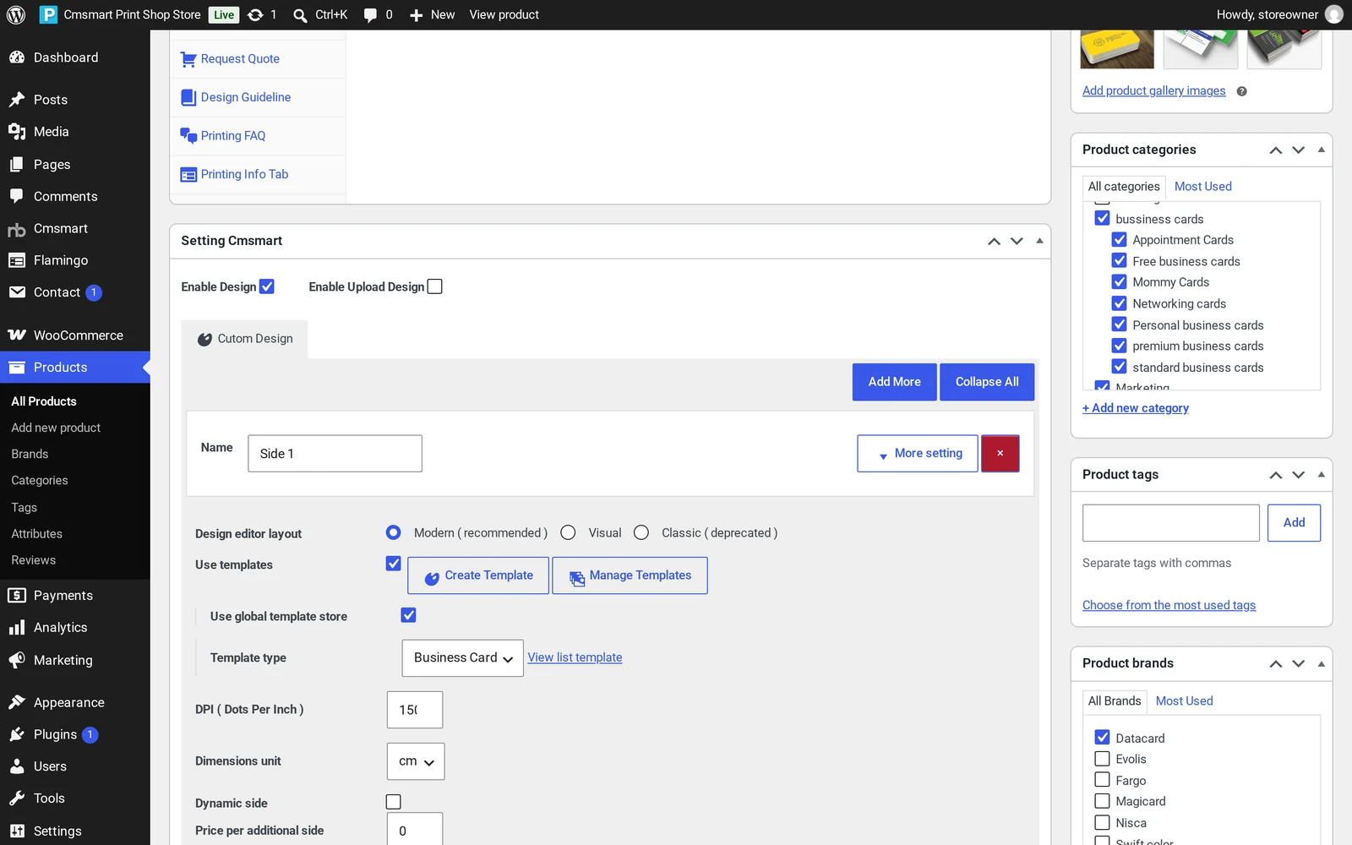Move Product brands panel up
Viewport: 1352px width, 845px height.
(x=1276, y=664)
